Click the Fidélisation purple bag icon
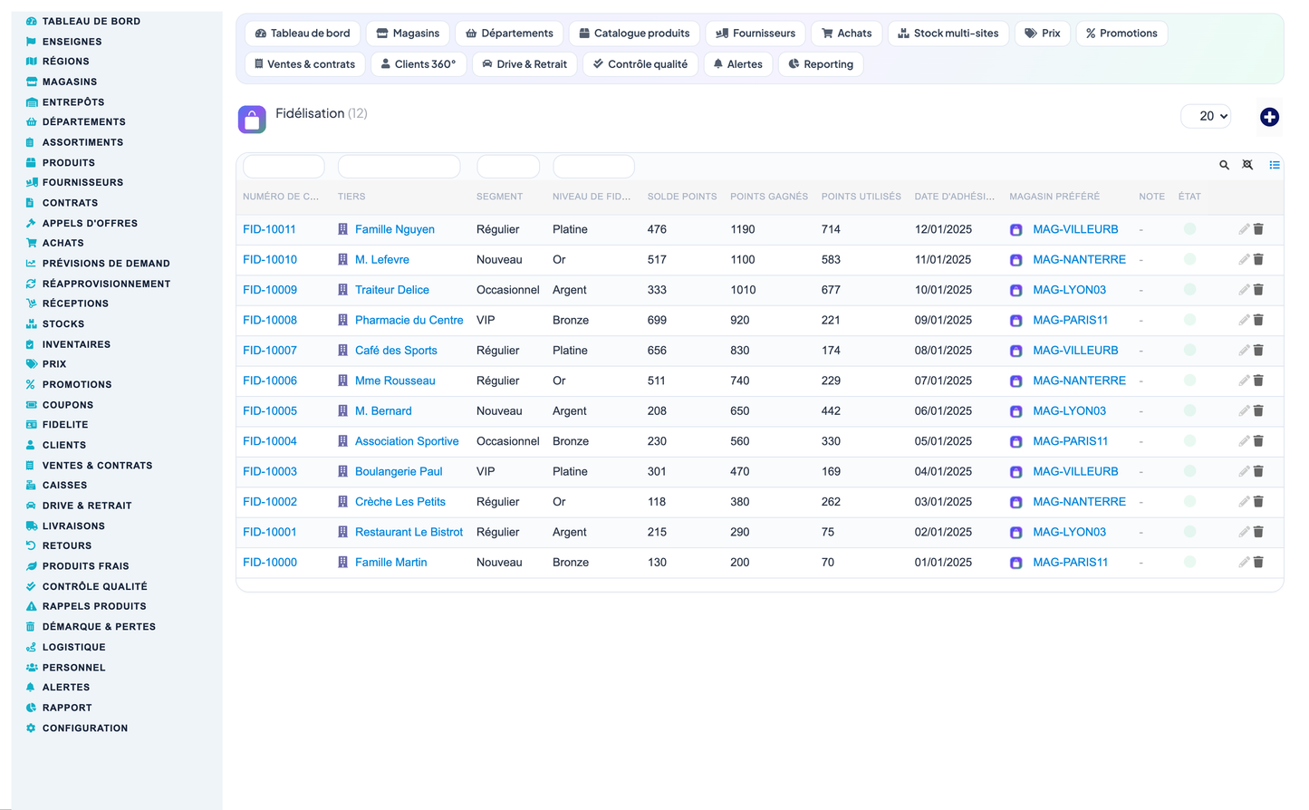Screen dimensions: 1309x810 [x=252, y=119]
